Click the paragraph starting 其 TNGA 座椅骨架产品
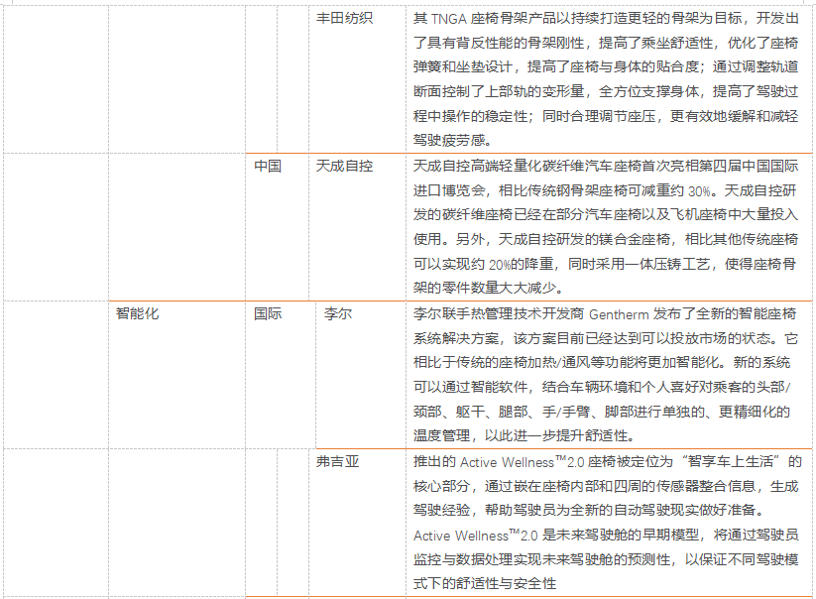Viewport: 816px width, 599px height. point(606,79)
